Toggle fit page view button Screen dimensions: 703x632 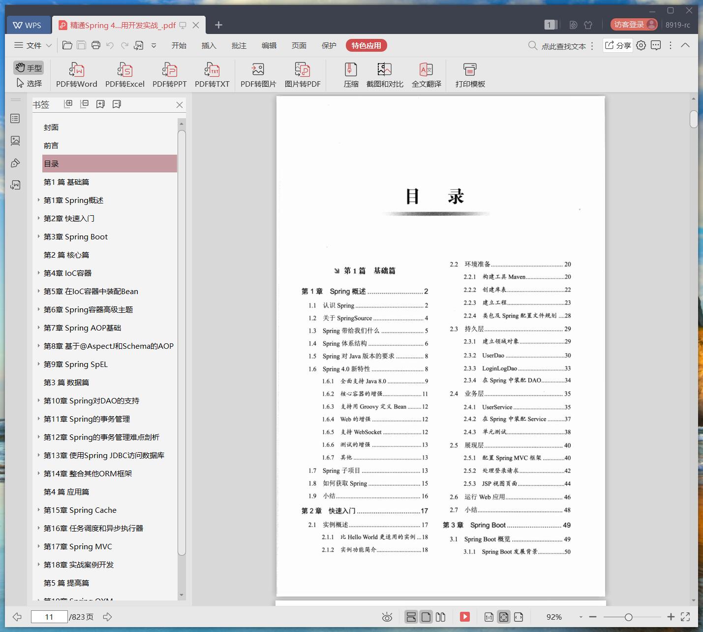coord(504,617)
